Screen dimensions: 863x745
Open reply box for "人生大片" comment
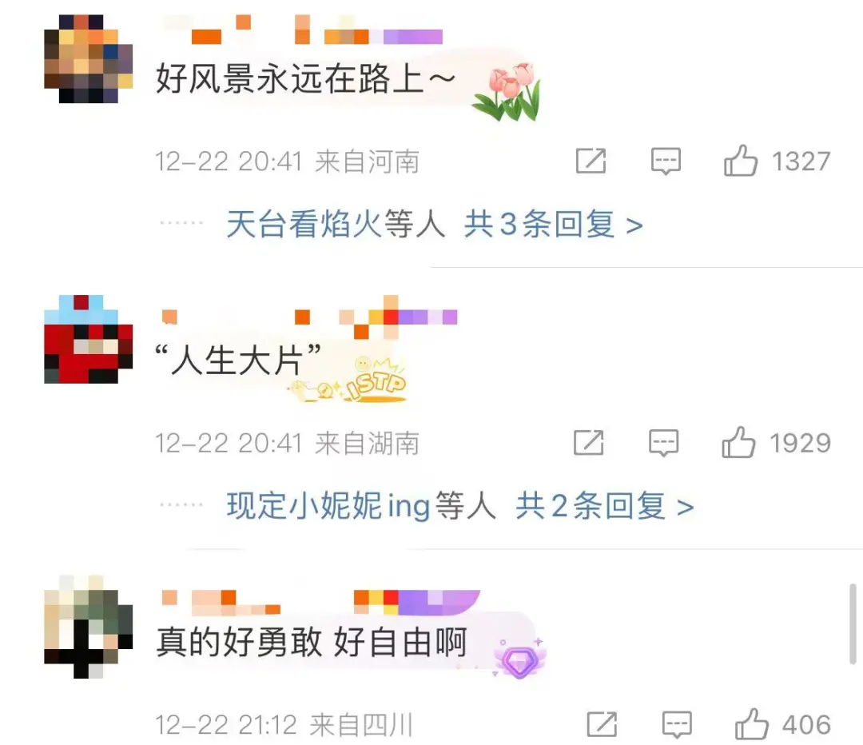663,444
